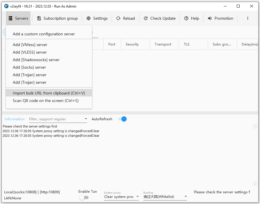Screen dimensions: 260x204
Task: Click the Servers list icon
Action: (x=11, y=18)
